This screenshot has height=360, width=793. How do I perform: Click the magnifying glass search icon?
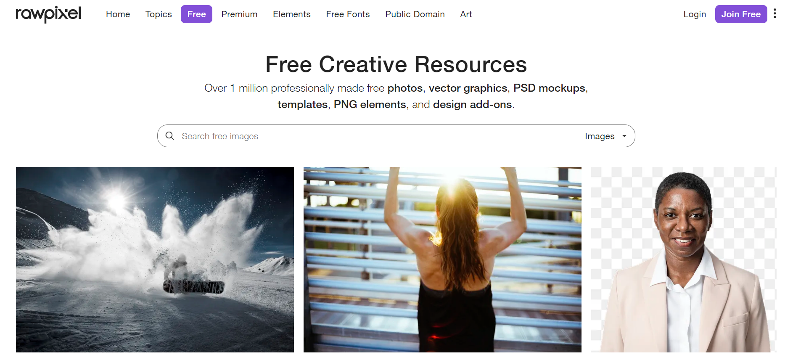[x=170, y=136]
